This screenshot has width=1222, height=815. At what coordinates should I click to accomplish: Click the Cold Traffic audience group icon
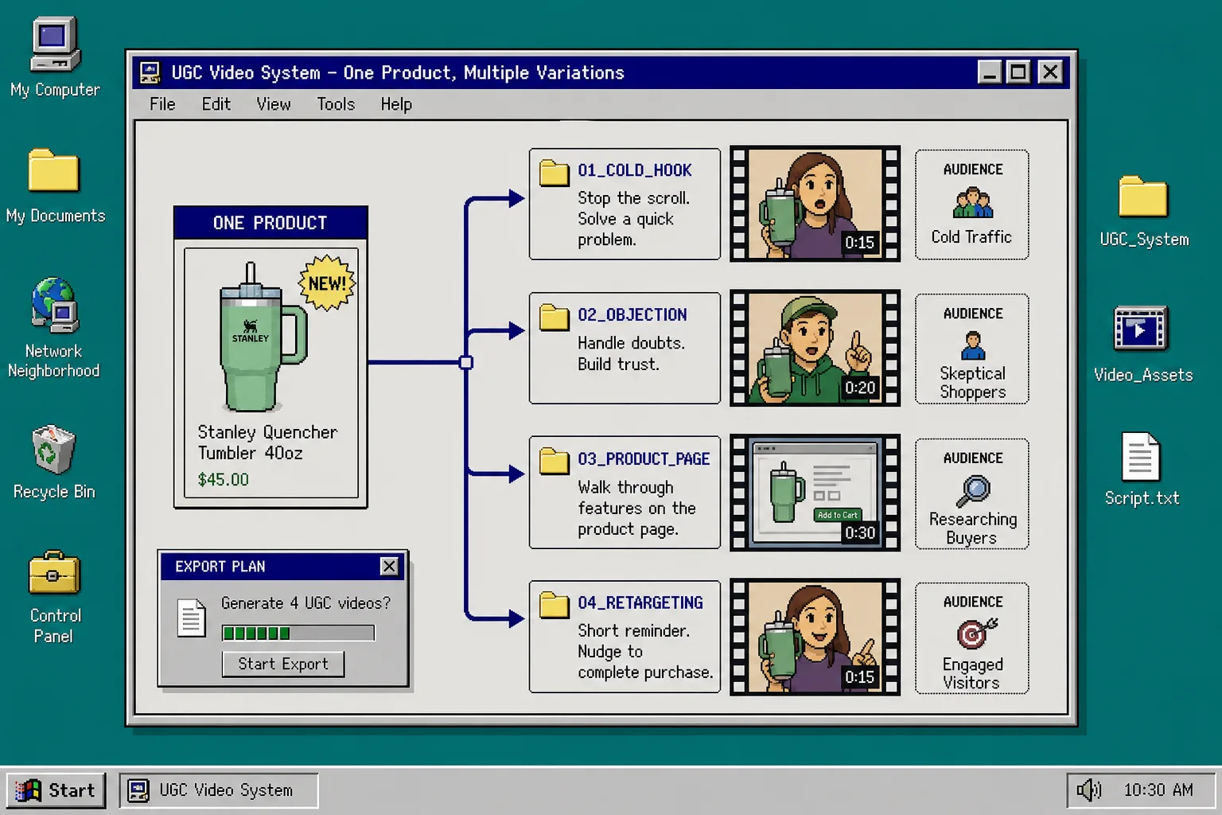972,203
